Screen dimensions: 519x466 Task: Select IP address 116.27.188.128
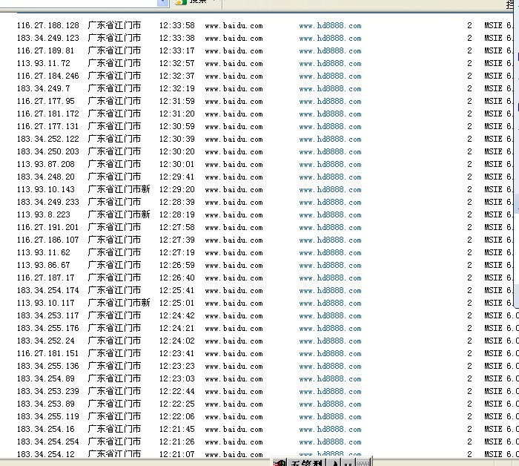pos(47,25)
